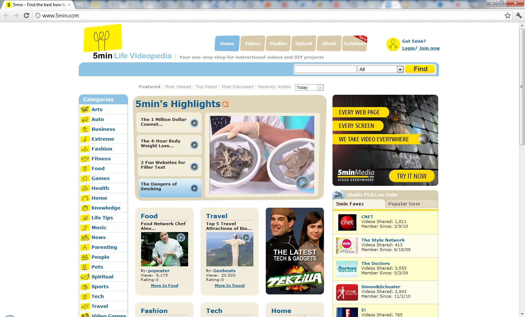Open Chrome wrench settings menu

519,15
